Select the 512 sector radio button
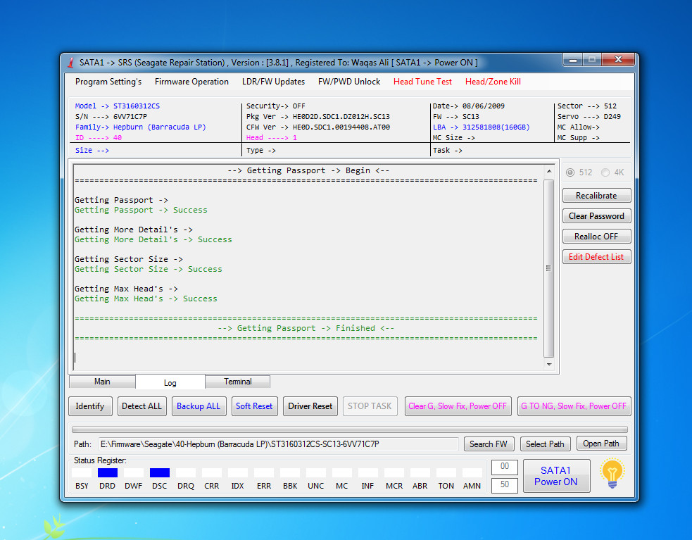The height and width of the screenshot is (540, 692). tap(570, 172)
